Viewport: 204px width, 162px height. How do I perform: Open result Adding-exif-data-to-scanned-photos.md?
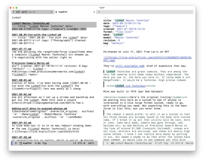[39, 109]
